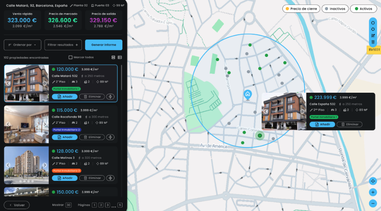The height and width of the screenshot is (211, 381).
Task: Show next photo of Calle Molinos 3
Action: pos(45,165)
